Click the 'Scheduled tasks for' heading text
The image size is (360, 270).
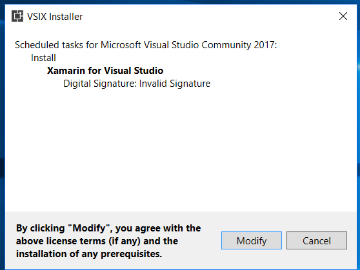tap(57, 45)
